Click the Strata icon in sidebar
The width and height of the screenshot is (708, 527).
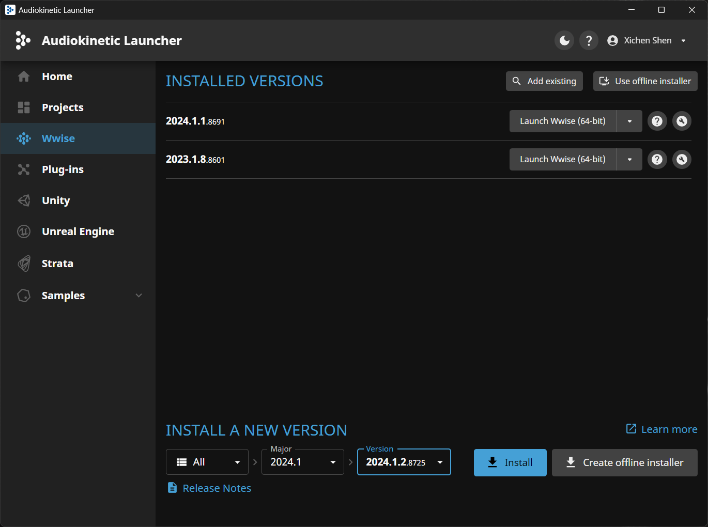coord(24,263)
